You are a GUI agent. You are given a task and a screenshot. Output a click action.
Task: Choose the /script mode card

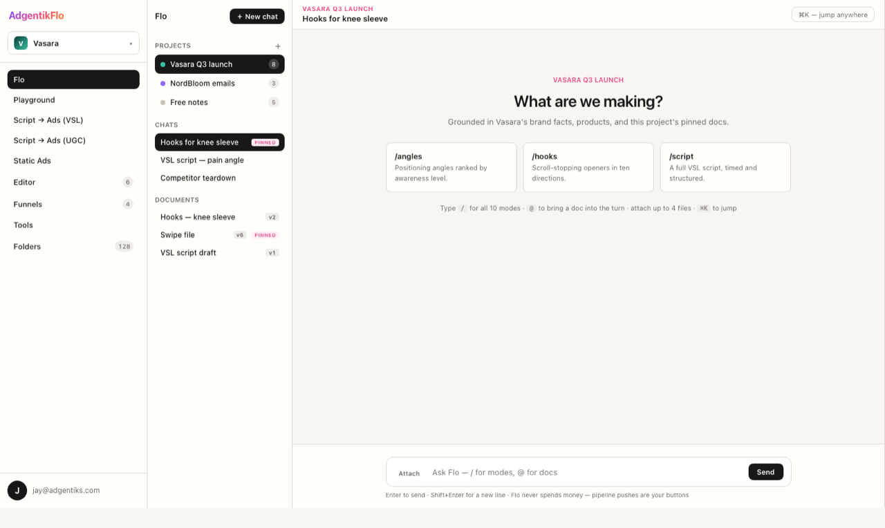coord(725,167)
